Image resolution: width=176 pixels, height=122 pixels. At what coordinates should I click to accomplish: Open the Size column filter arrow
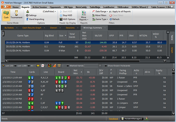coord(65,36)
